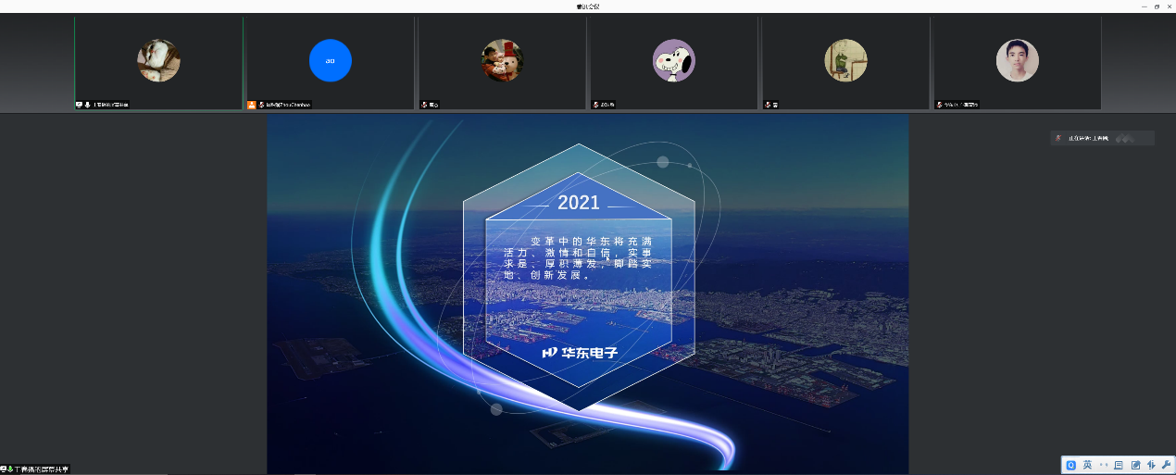Click the Snoopy avatar participant tile

673,61
